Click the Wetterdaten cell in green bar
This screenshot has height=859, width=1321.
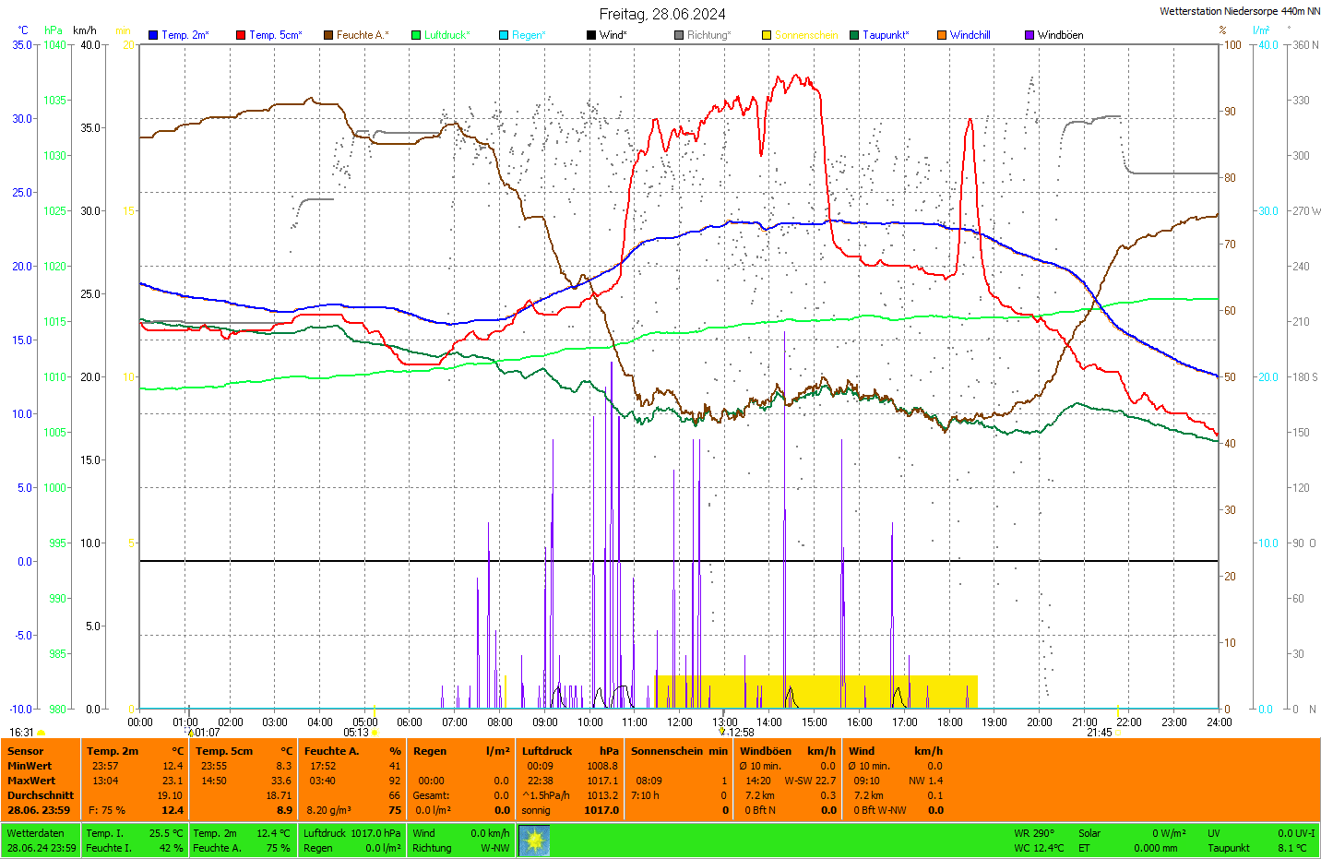click(35, 833)
